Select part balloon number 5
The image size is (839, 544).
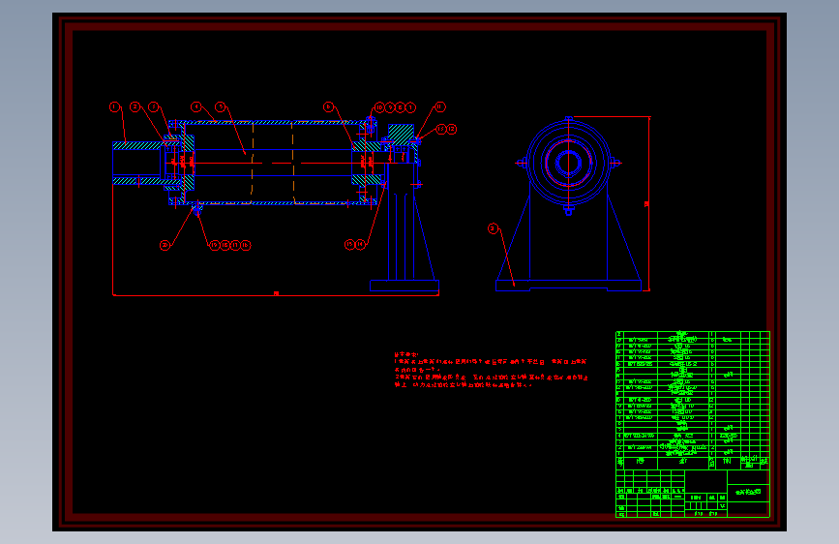tap(220, 107)
